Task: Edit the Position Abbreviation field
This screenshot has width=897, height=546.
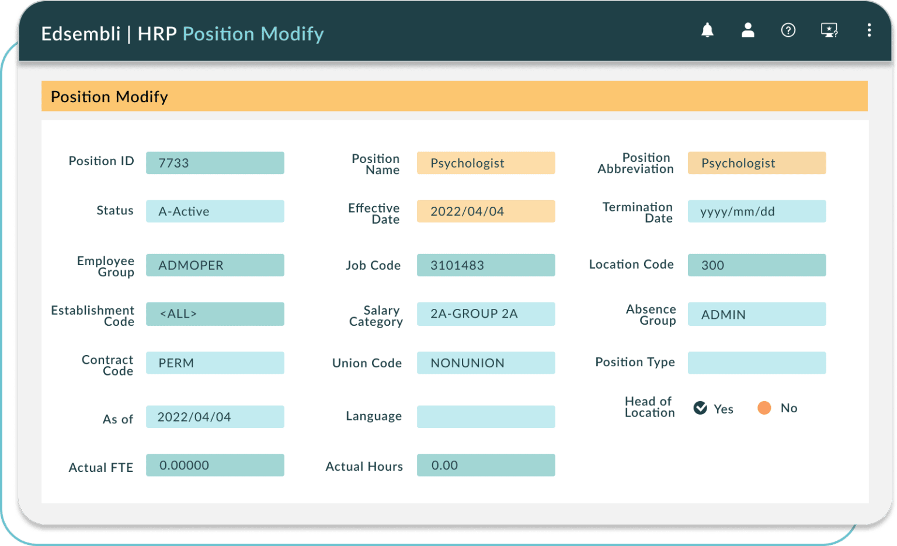Action: coord(757,163)
